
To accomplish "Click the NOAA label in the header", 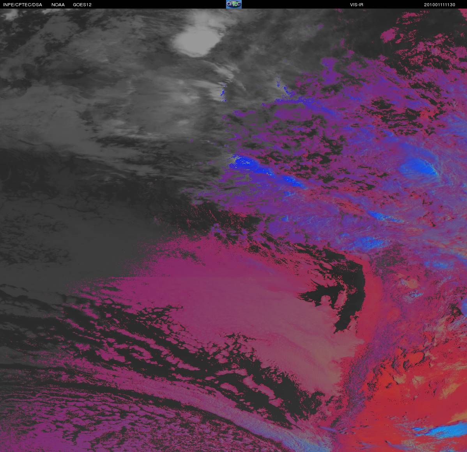I will (58, 5).
